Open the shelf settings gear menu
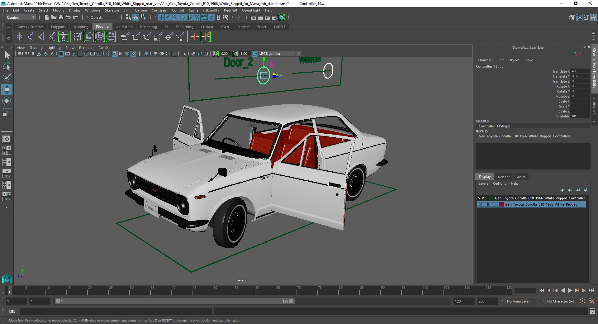This screenshot has width=598, height=324. (9, 38)
